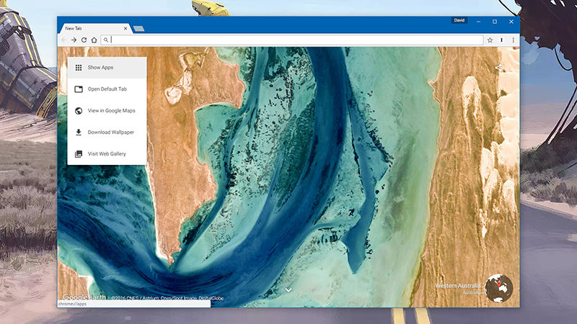Open a new tab with the tab button

pyautogui.click(x=138, y=29)
